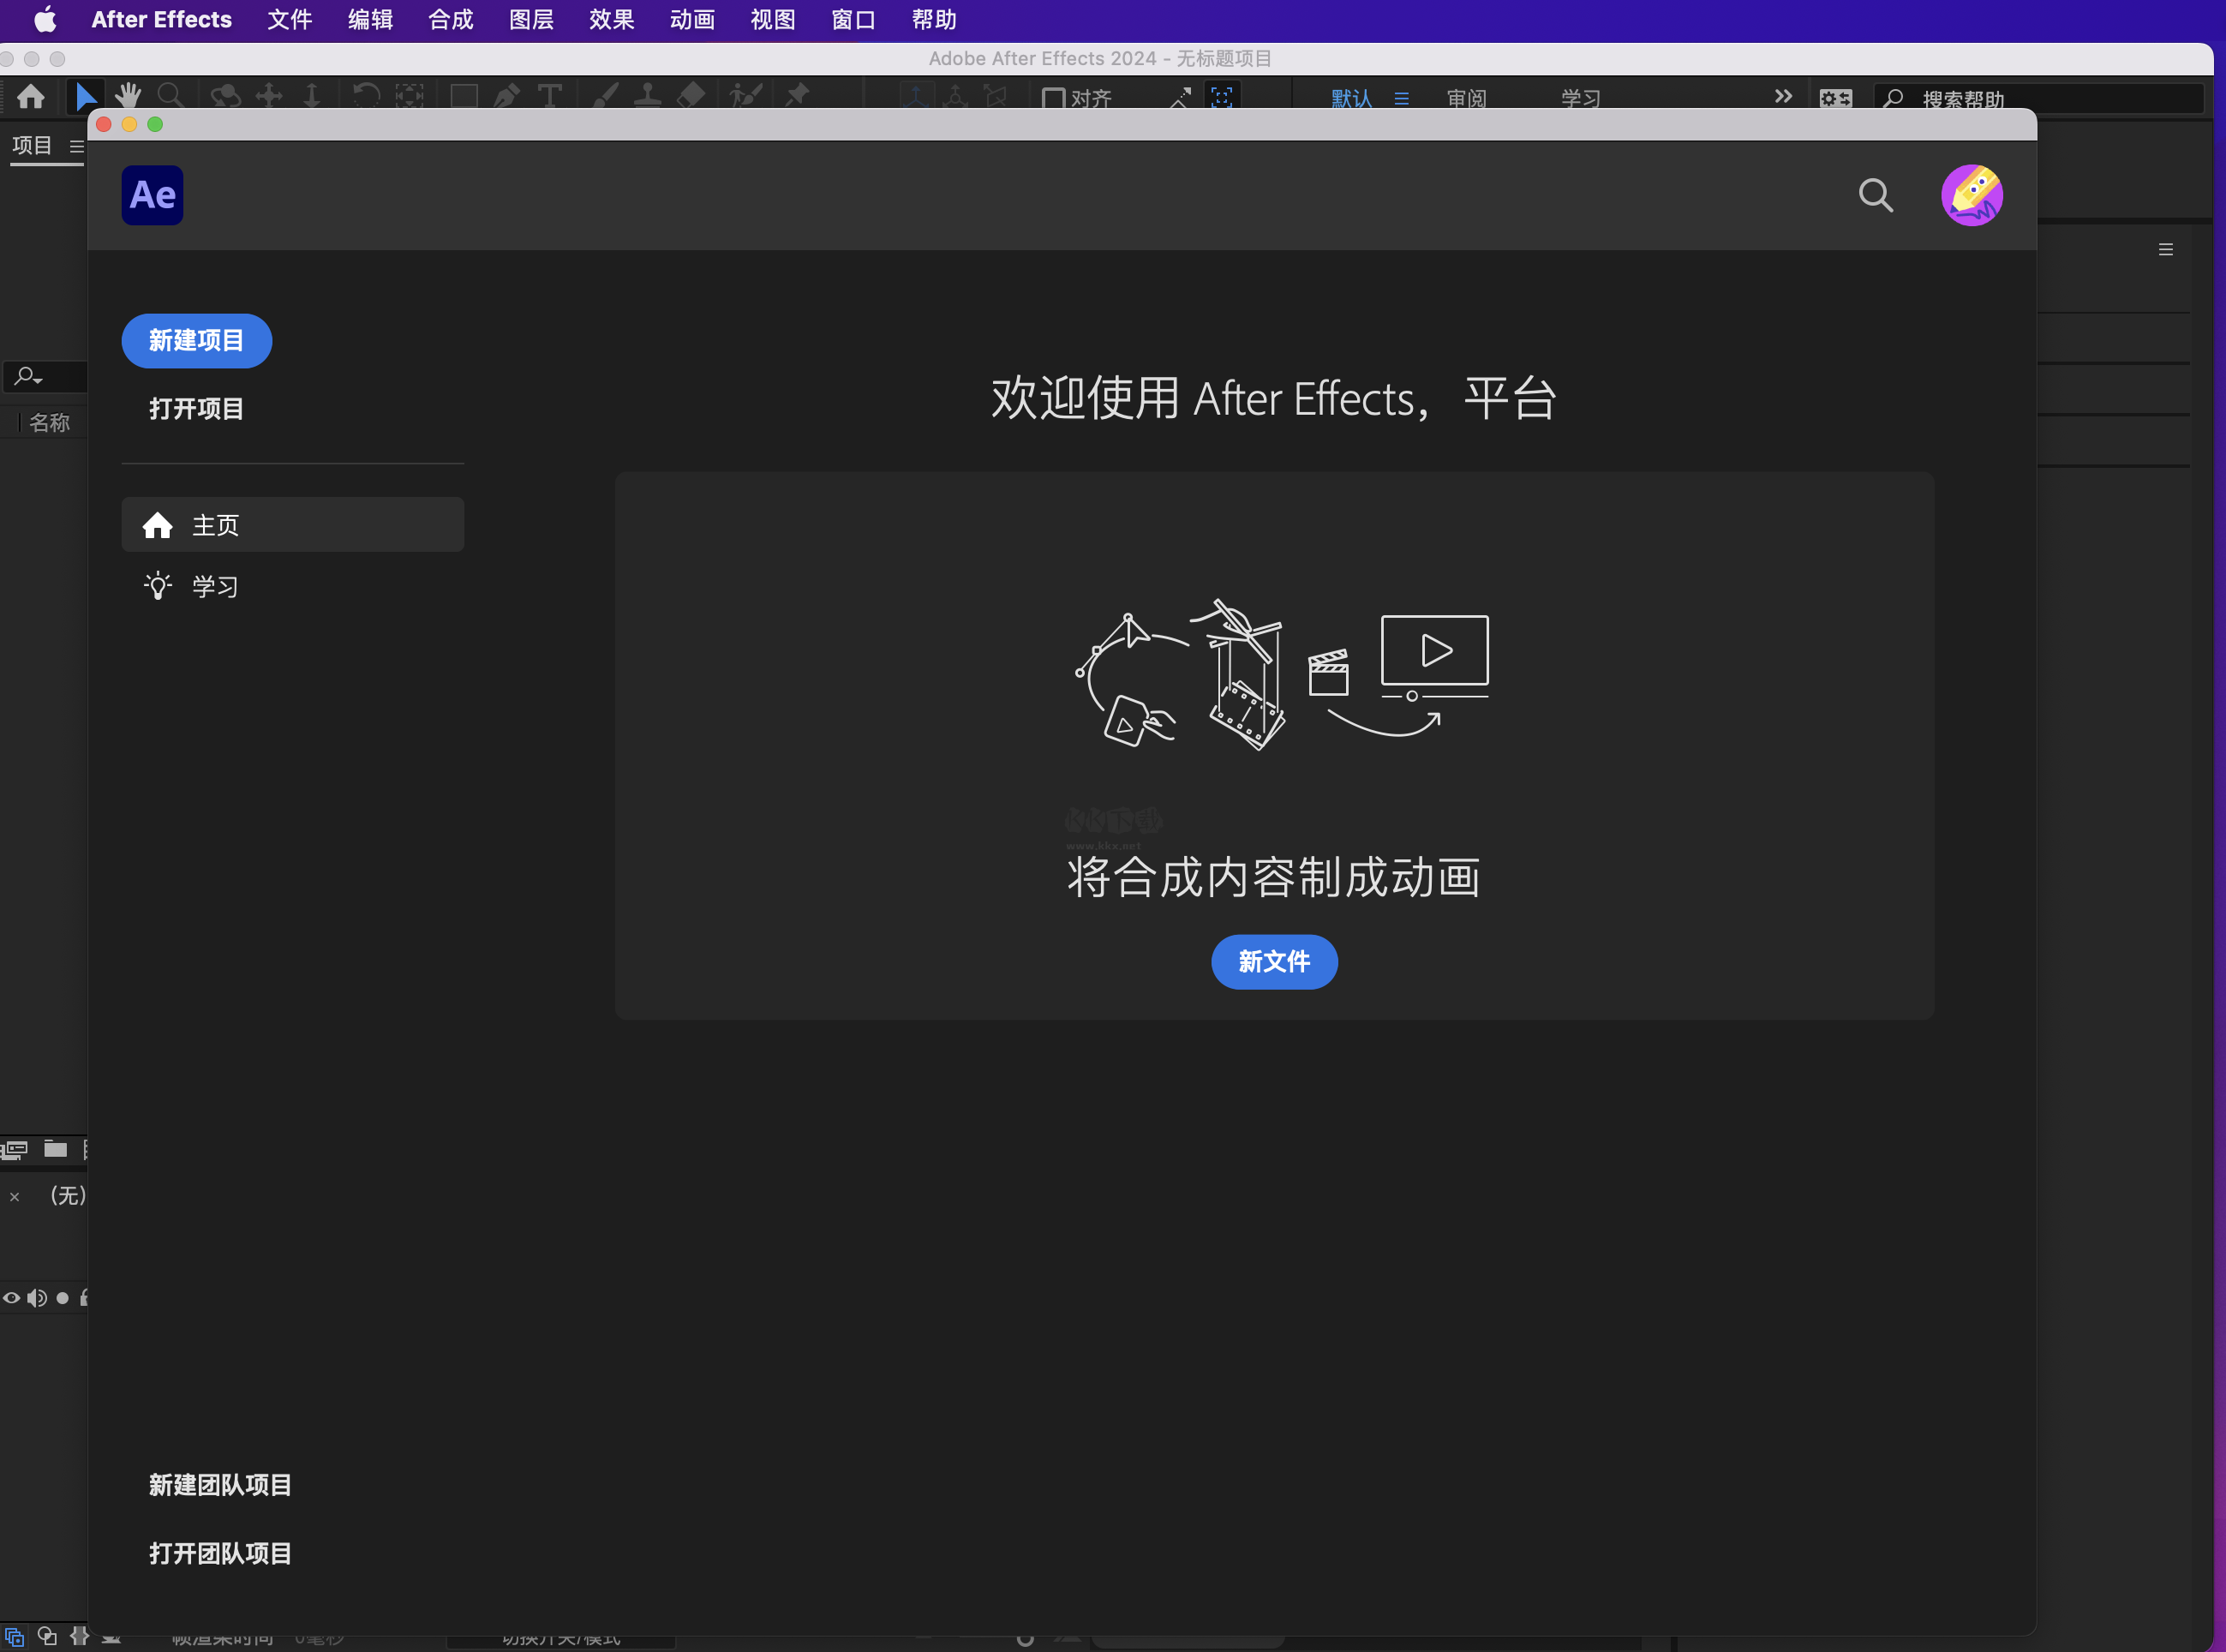Viewport: 2226px width, 1652px height.
Task: Open the 学习 section in the Home sidebar
Action: point(215,585)
